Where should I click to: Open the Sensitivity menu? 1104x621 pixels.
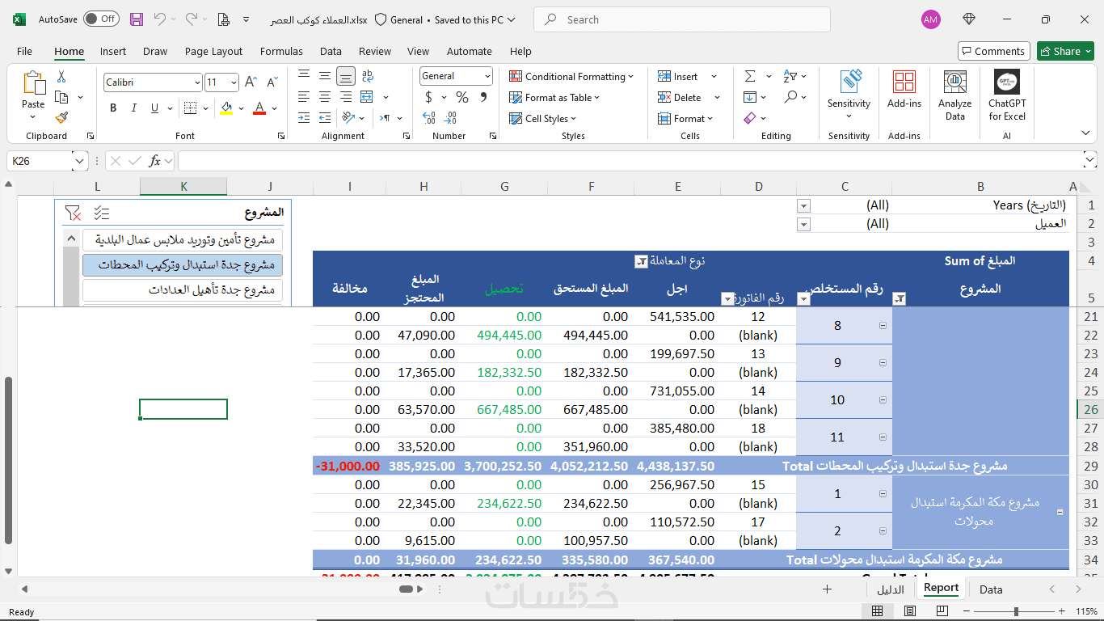pos(849,95)
